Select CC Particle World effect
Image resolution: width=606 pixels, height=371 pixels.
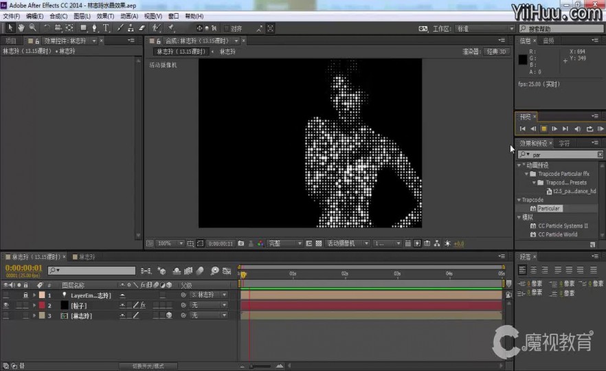point(557,234)
